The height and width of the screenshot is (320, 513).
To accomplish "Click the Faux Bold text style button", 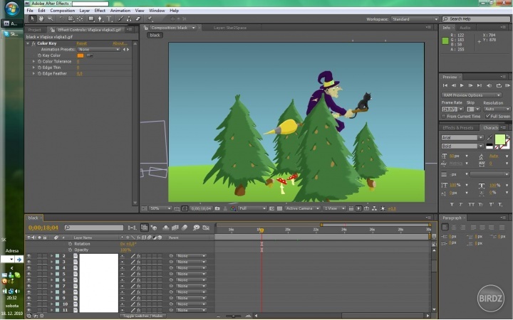I will [452, 204].
